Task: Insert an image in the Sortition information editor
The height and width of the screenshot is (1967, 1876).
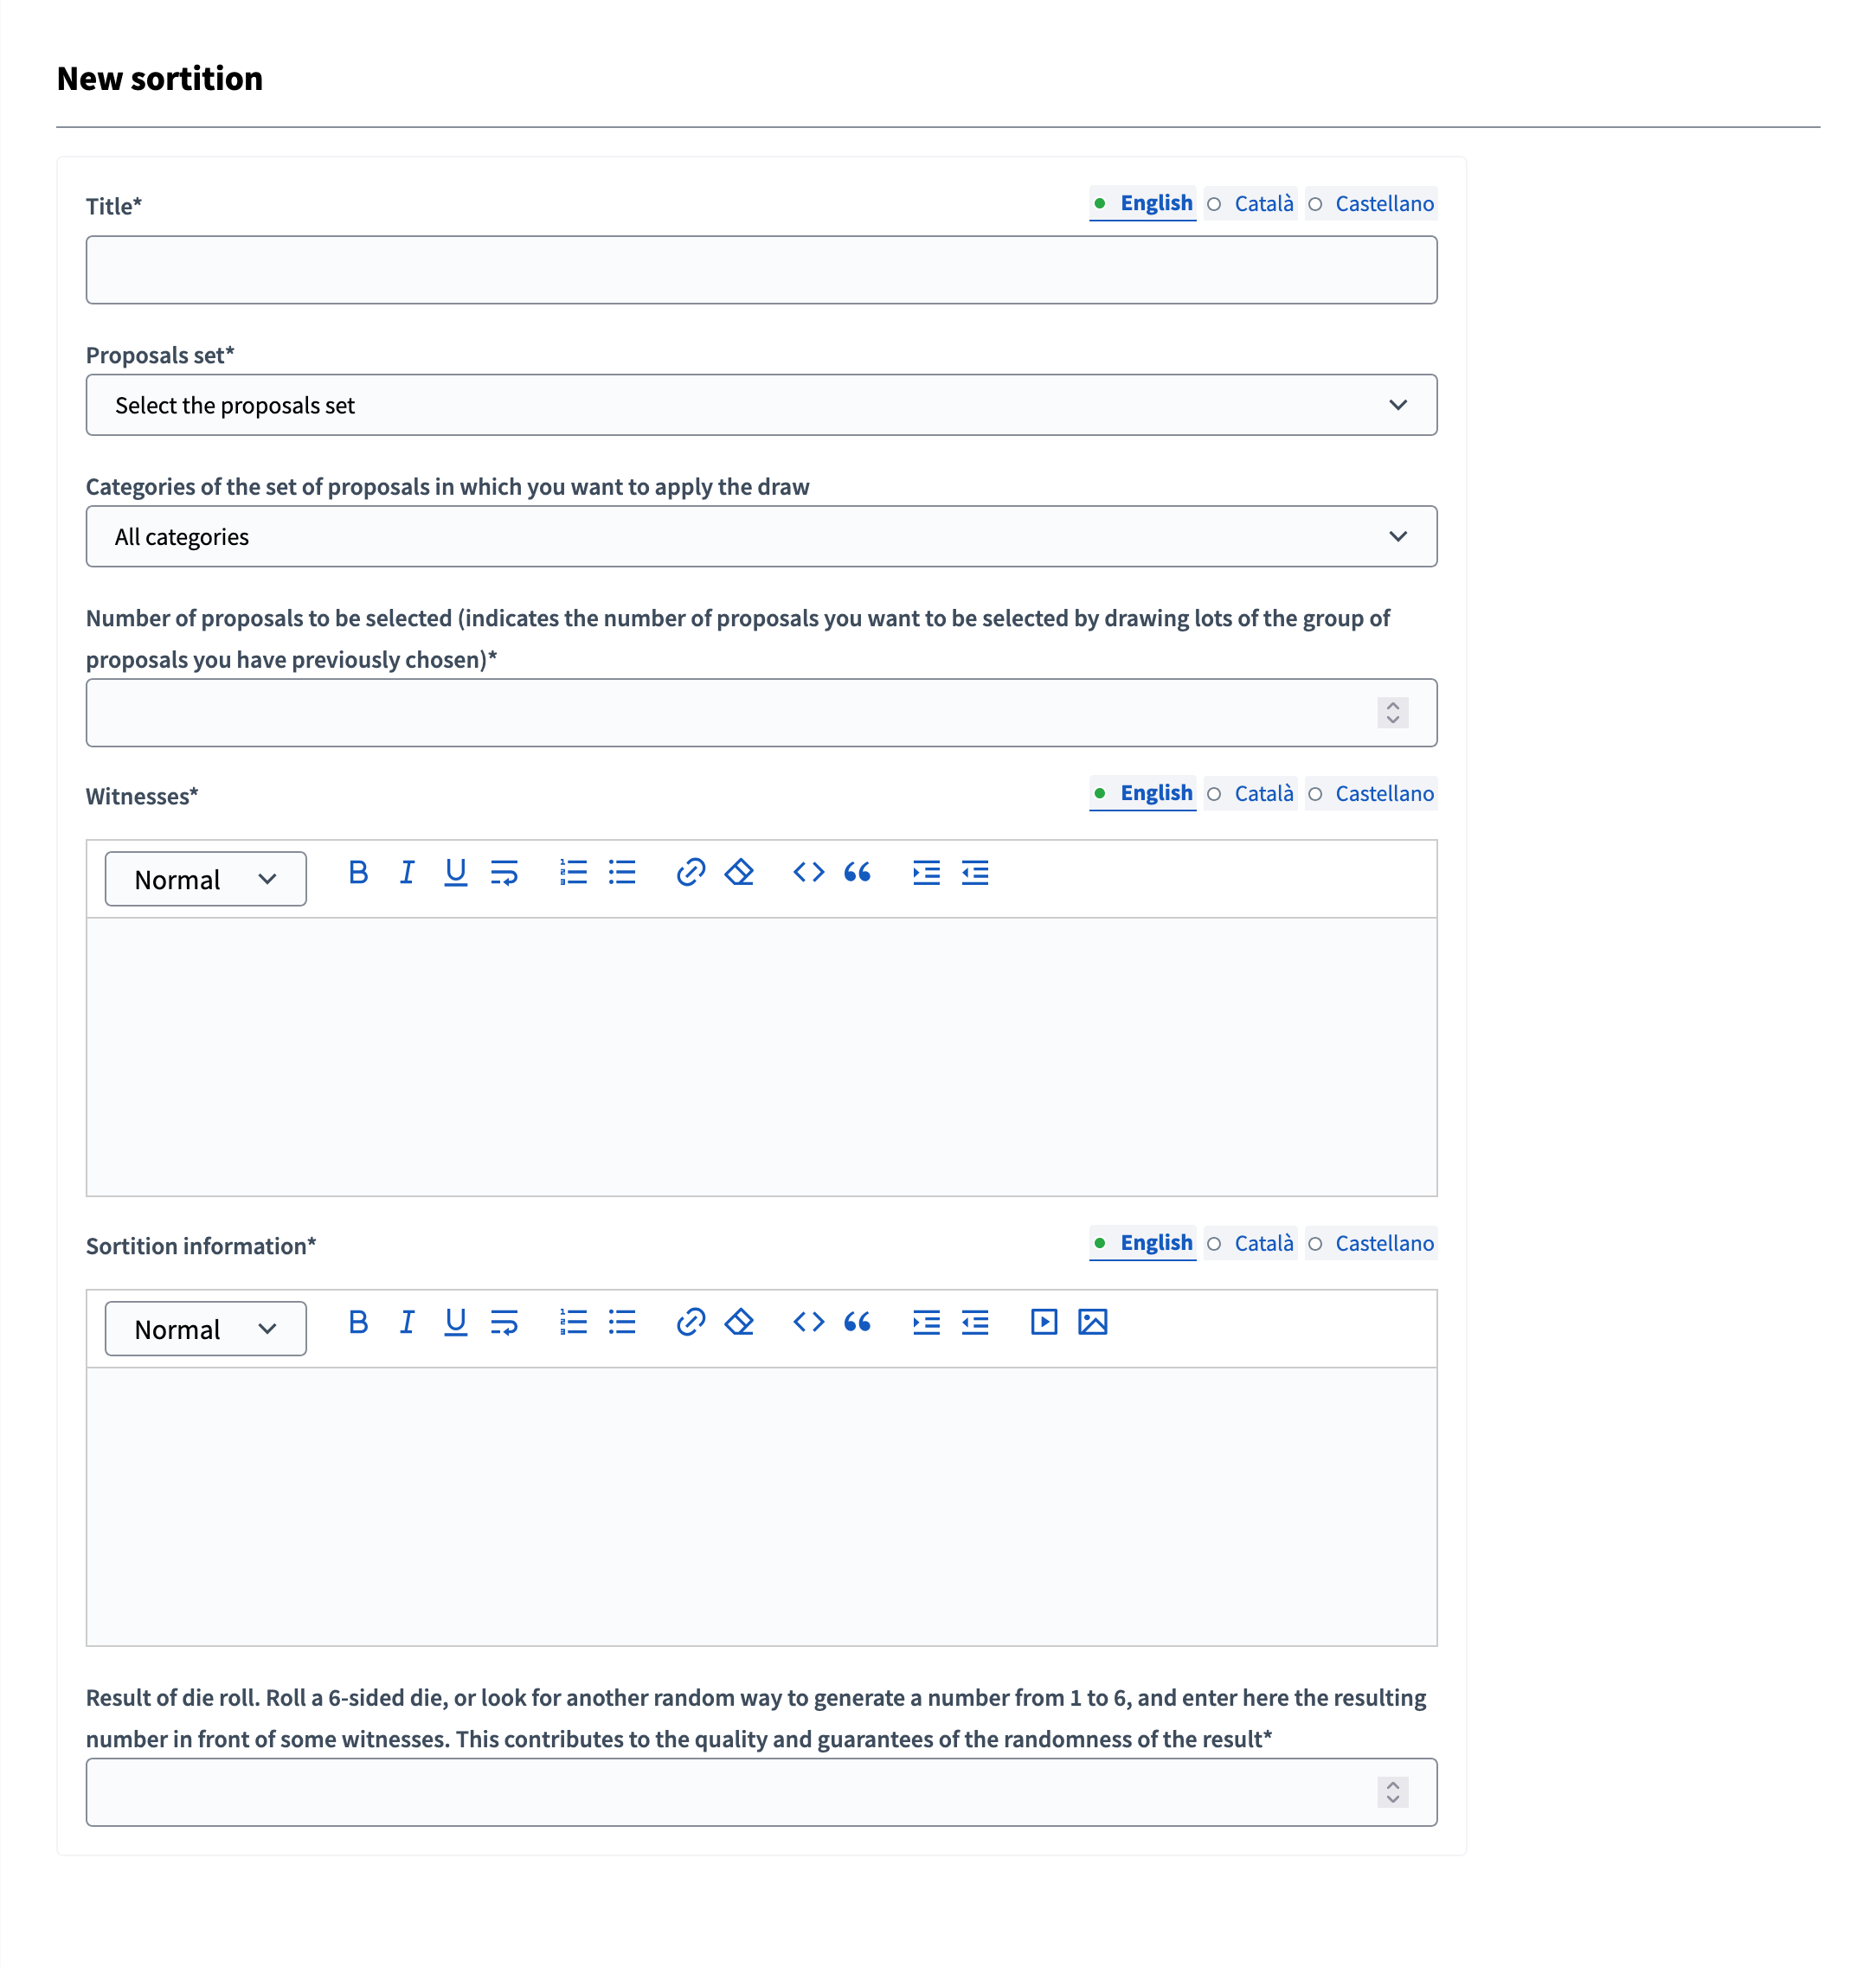Action: click(x=1093, y=1322)
